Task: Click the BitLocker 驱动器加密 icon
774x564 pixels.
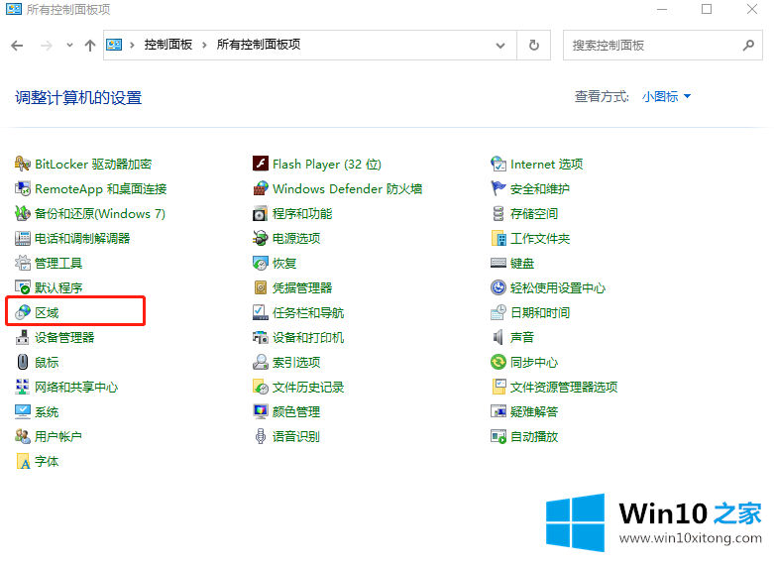Action: pos(24,165)
